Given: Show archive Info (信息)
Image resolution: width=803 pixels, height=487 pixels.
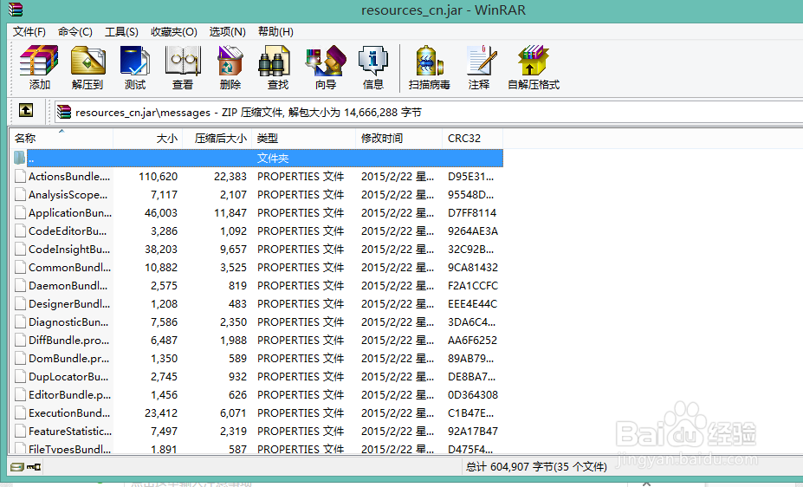Looking at the screenshot, I should point(372,67).
